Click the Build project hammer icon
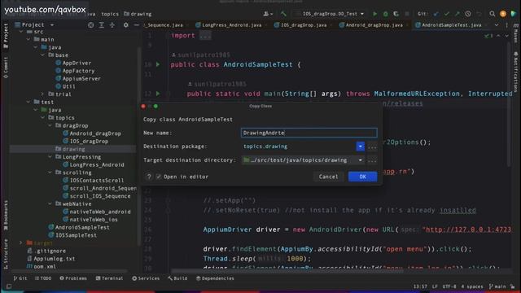The image size is (521, 293). click(283, 14)
